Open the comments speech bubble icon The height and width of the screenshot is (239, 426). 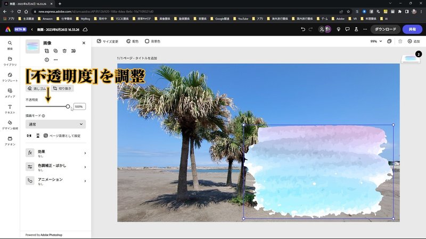347,29
